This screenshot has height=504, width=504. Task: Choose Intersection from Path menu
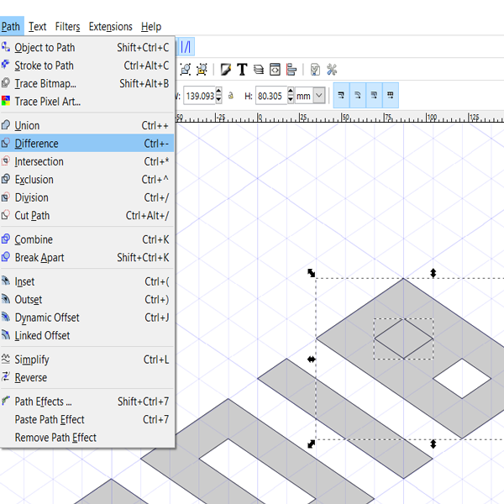(87, 161)
